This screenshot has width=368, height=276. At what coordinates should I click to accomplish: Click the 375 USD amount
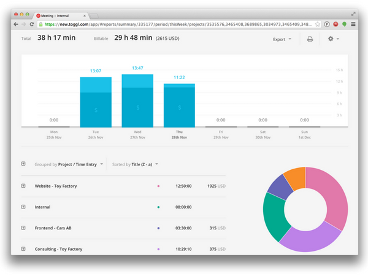click(x=218, y=249)
